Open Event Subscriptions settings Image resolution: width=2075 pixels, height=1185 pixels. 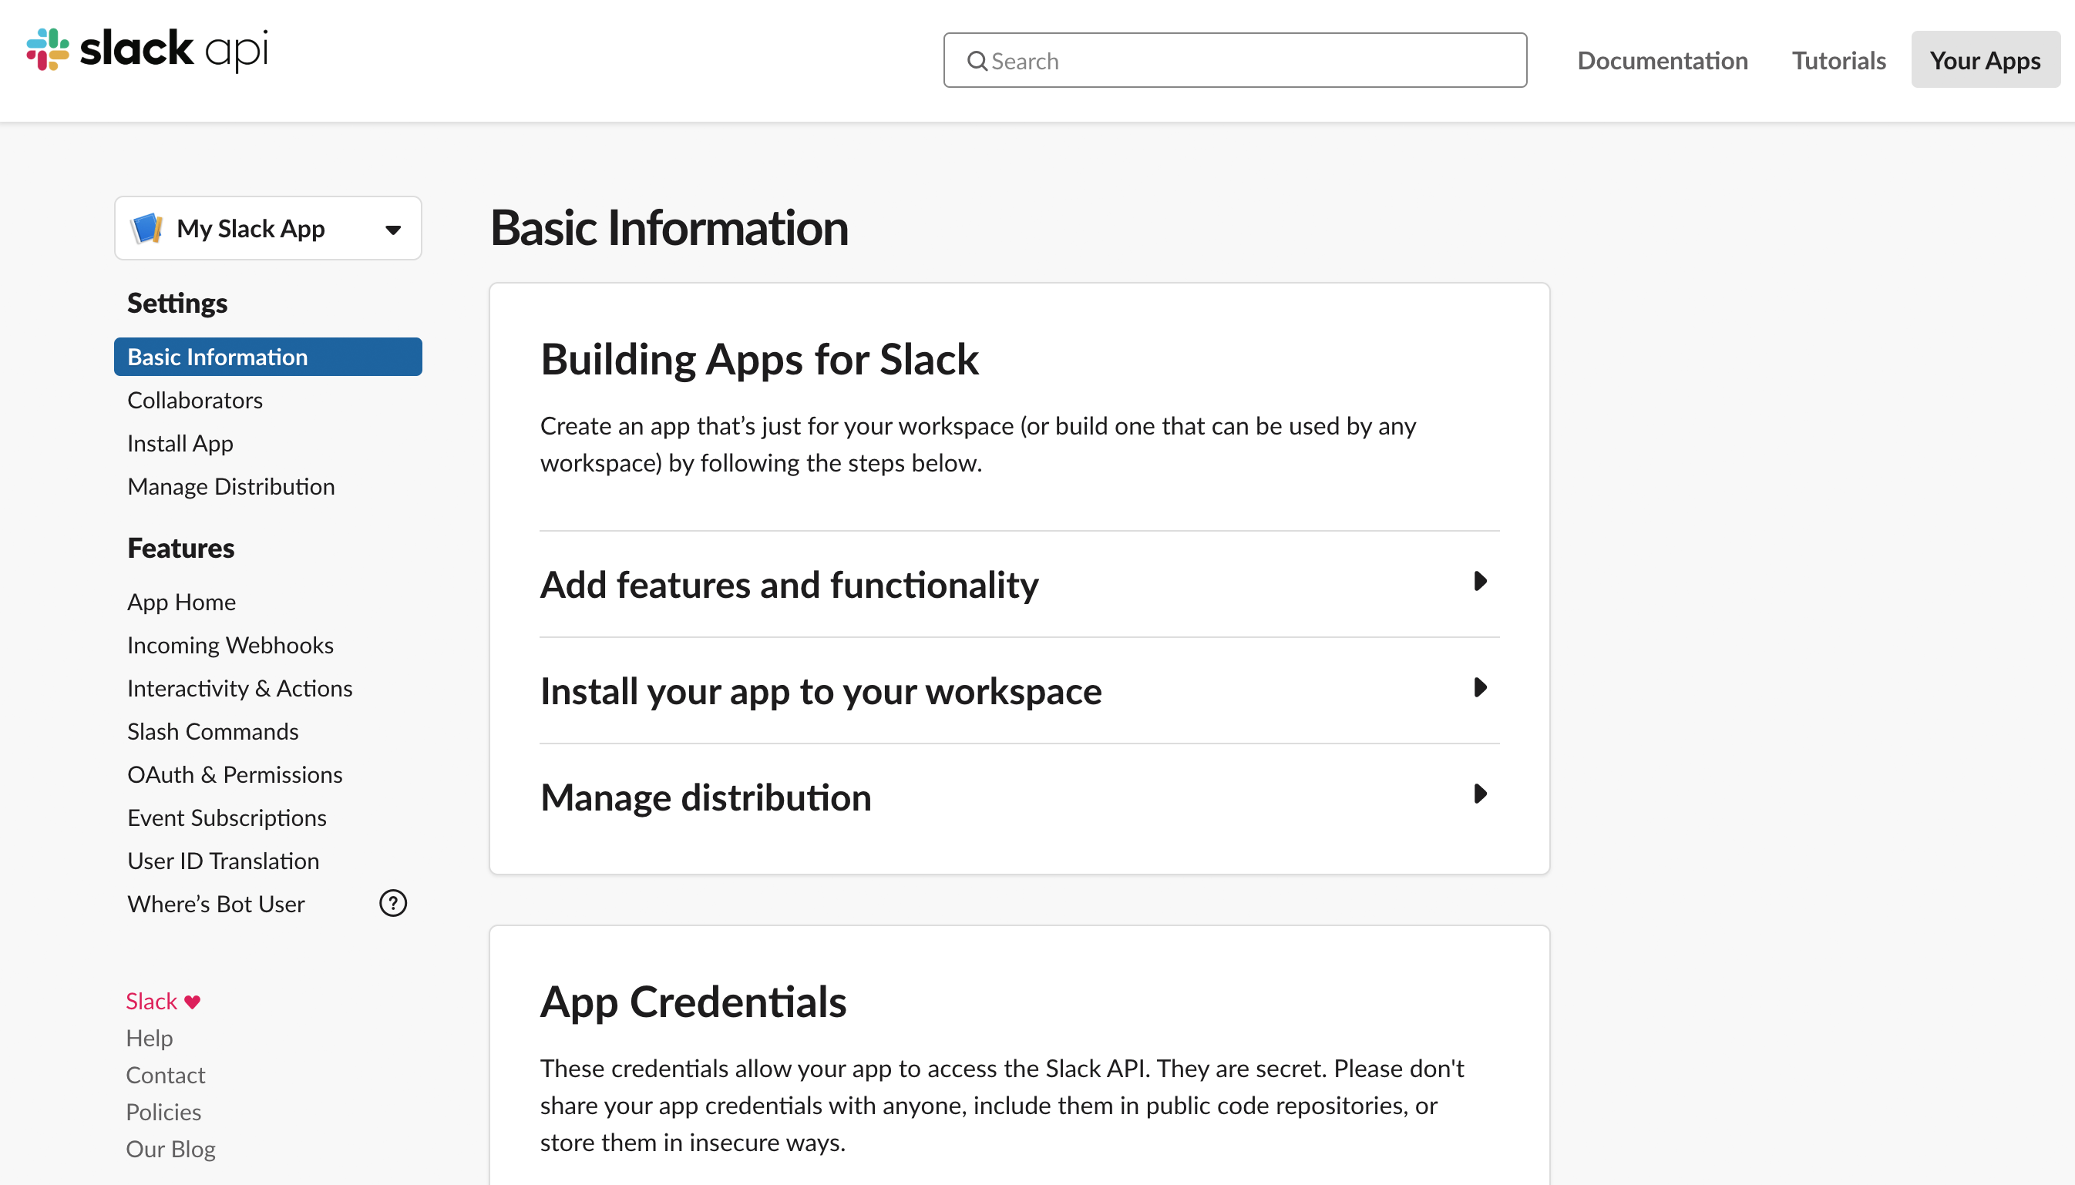[227, 817]
